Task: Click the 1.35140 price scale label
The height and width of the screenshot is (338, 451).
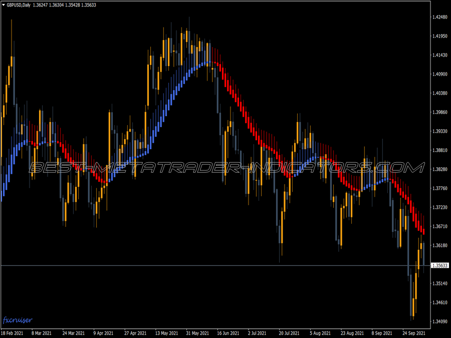Action: pyautogui.click(x=440, y=283)
